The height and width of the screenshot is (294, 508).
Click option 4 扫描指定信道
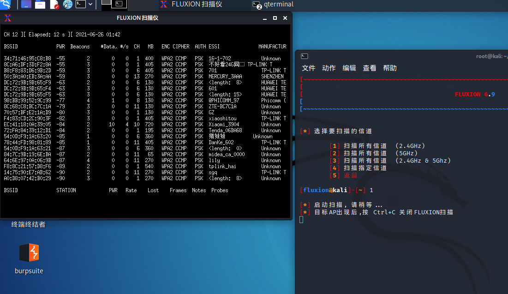pos(358,168)
